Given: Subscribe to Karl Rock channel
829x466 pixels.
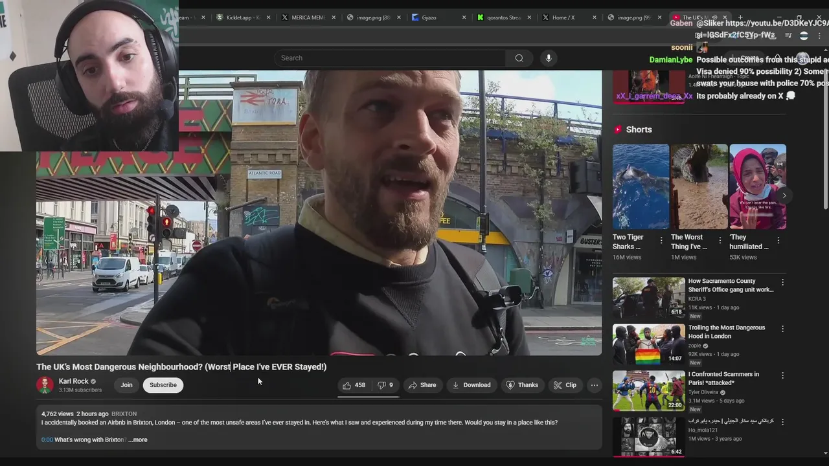Looking at the screenshot, I should click(163, 385).
